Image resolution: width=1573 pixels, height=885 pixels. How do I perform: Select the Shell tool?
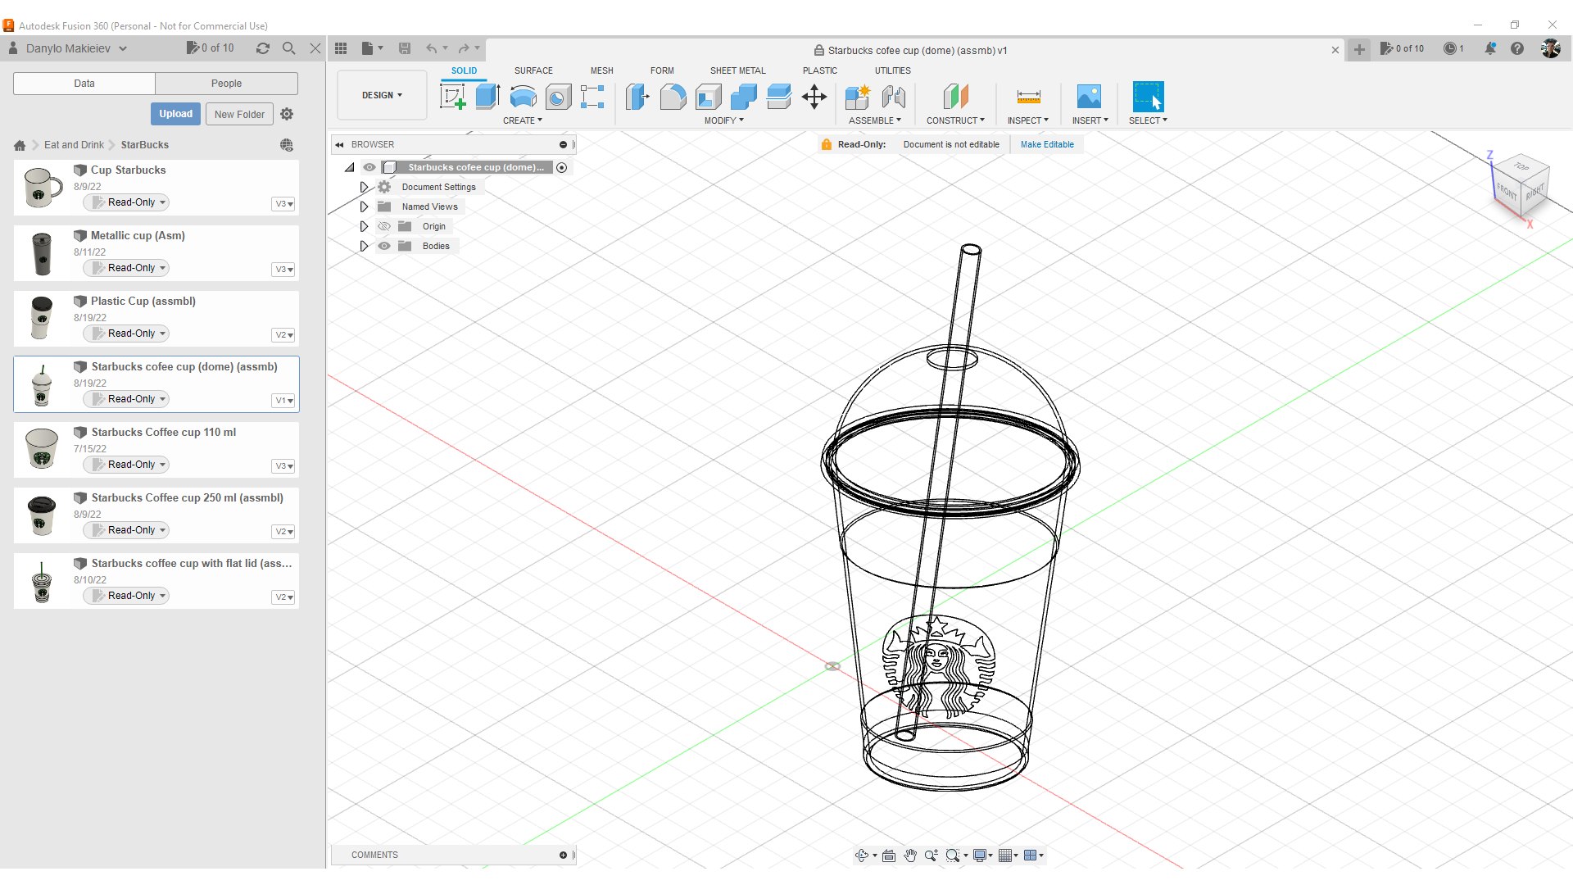click(708, 97)
